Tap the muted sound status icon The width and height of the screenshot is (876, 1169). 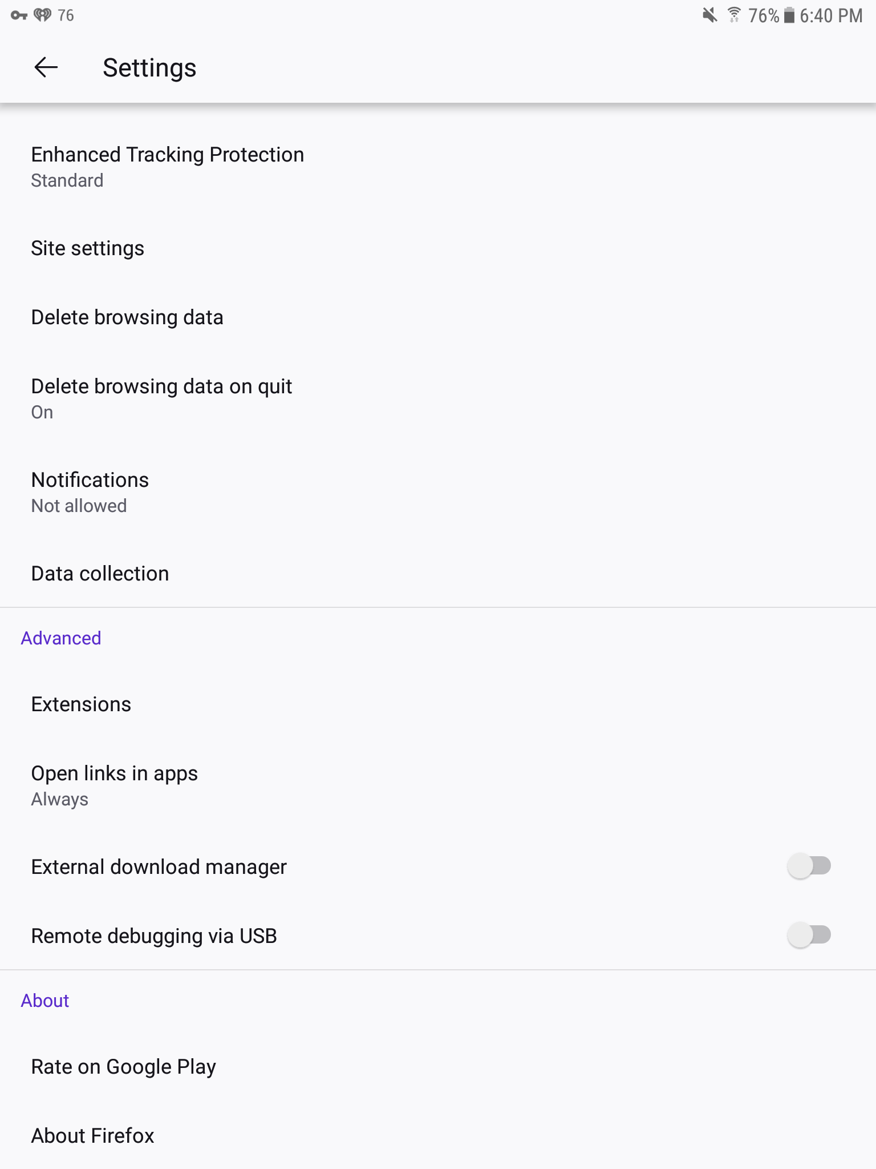tap(709, 15)
